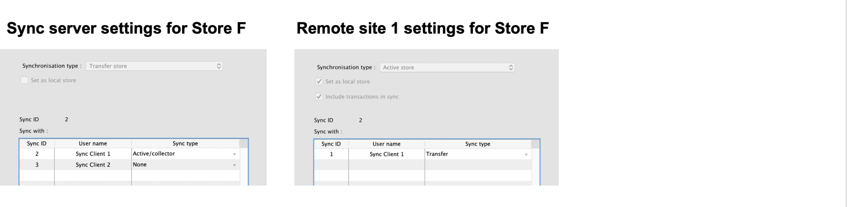Toggle 'Set as local store' in Sync server panel

click(25, 80)
